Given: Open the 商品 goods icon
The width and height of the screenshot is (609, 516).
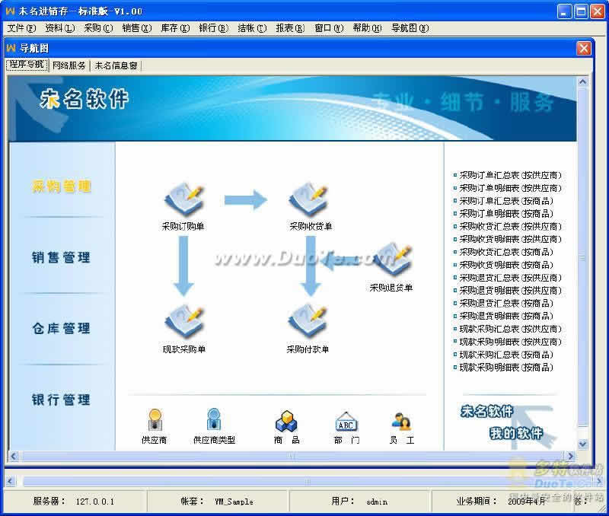Looking at the screenshot, I should click(286, 421).
